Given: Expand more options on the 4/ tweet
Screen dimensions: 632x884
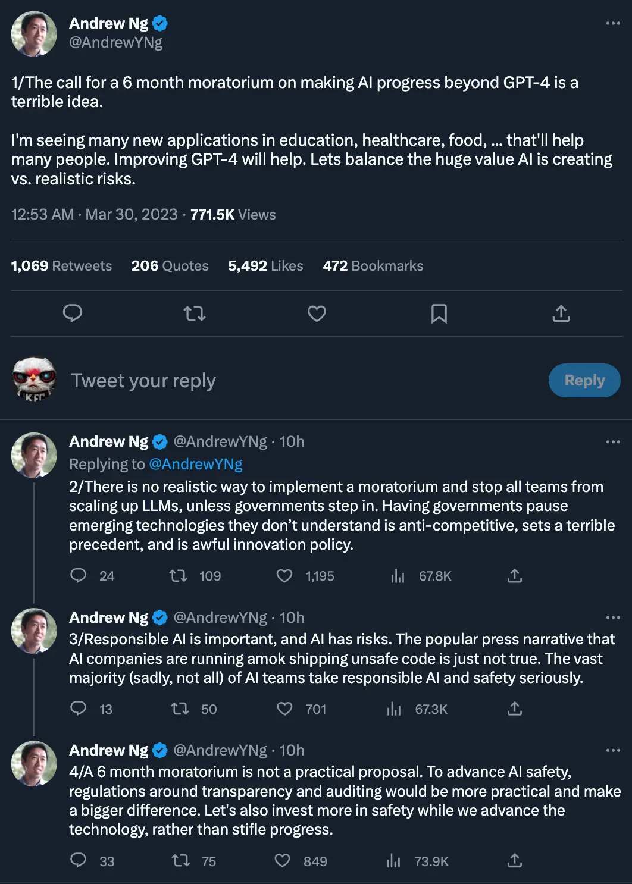Looking at the screenshot, I should 613,750.
